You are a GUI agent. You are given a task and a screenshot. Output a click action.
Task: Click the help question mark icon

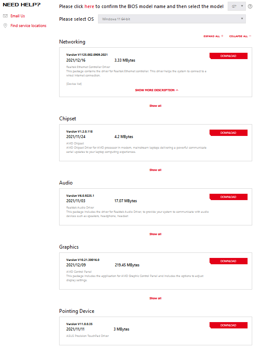[x=250, y=6]
